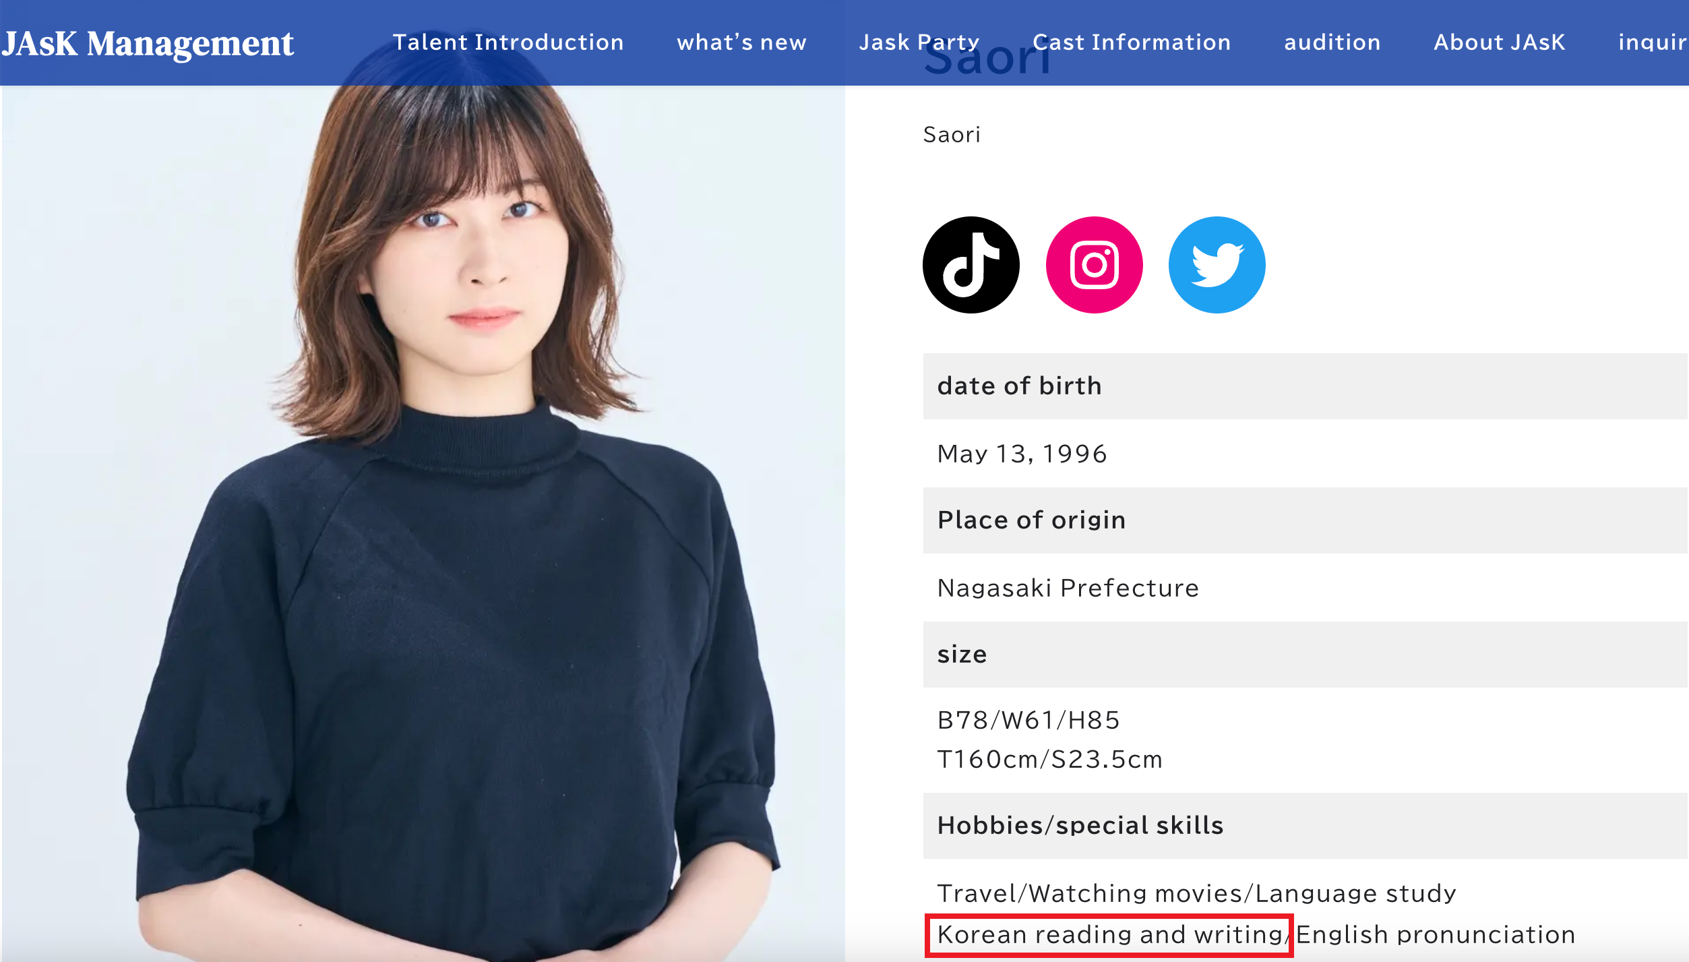Open Saori's TikTok profile icon
The width and height of the screenshot is (1689, 962).
[971, 265]
